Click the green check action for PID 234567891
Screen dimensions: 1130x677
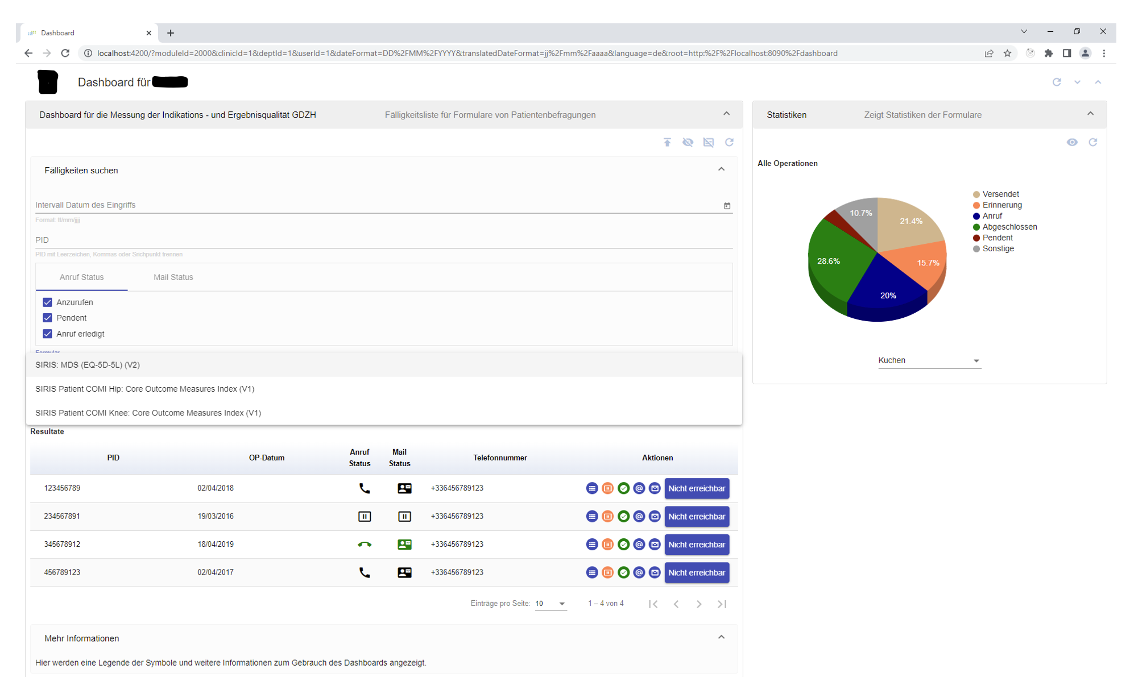click(623, 517)
